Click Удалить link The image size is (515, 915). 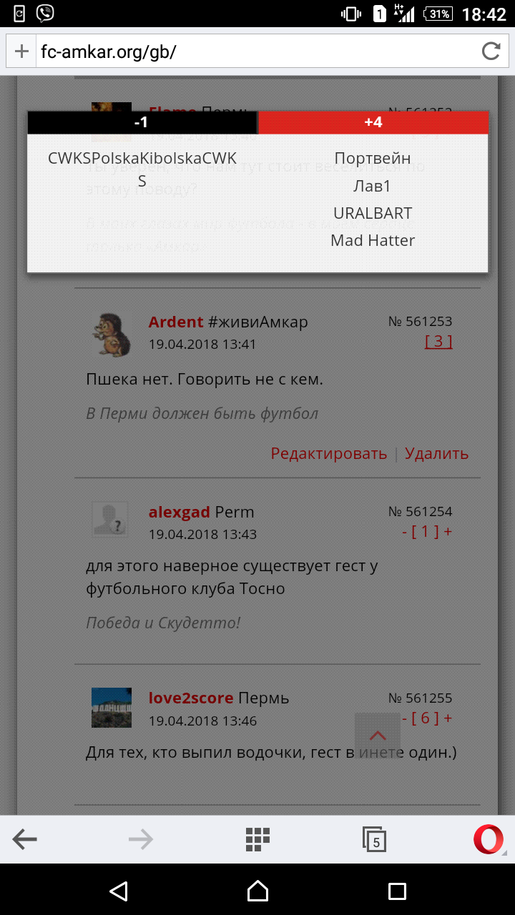click(436, 453)
